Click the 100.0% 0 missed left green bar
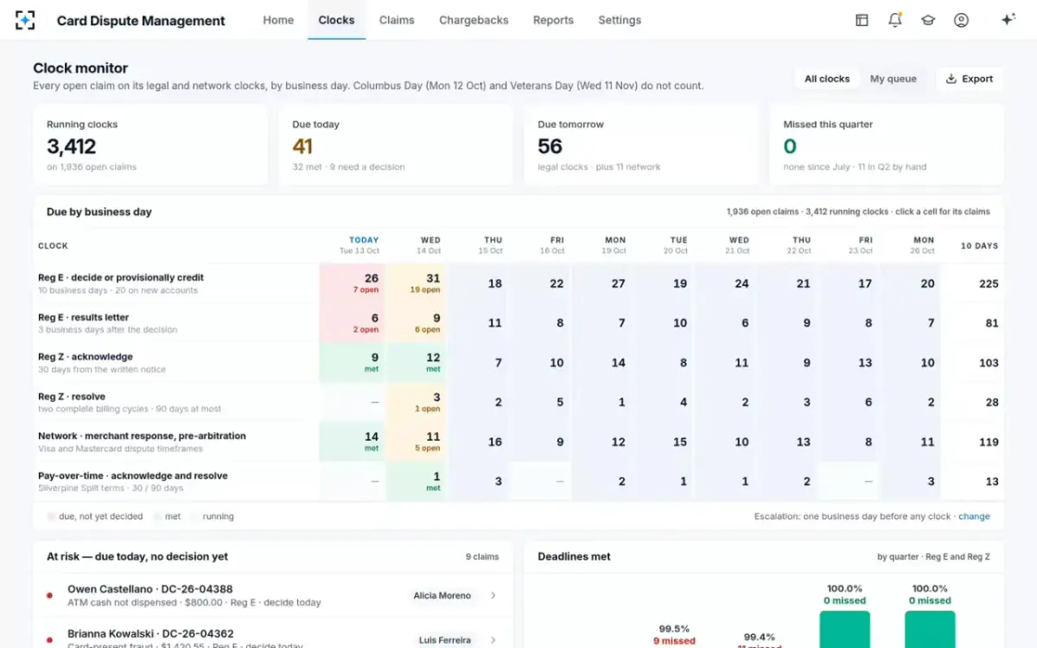Screen dimensions: 1037x648 pyautogui.click(x=844, y=629)
